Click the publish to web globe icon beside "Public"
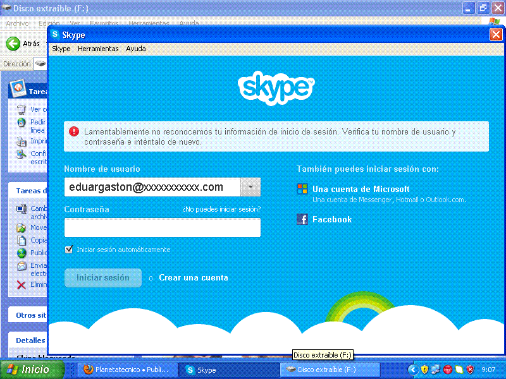 click(22, 253)
